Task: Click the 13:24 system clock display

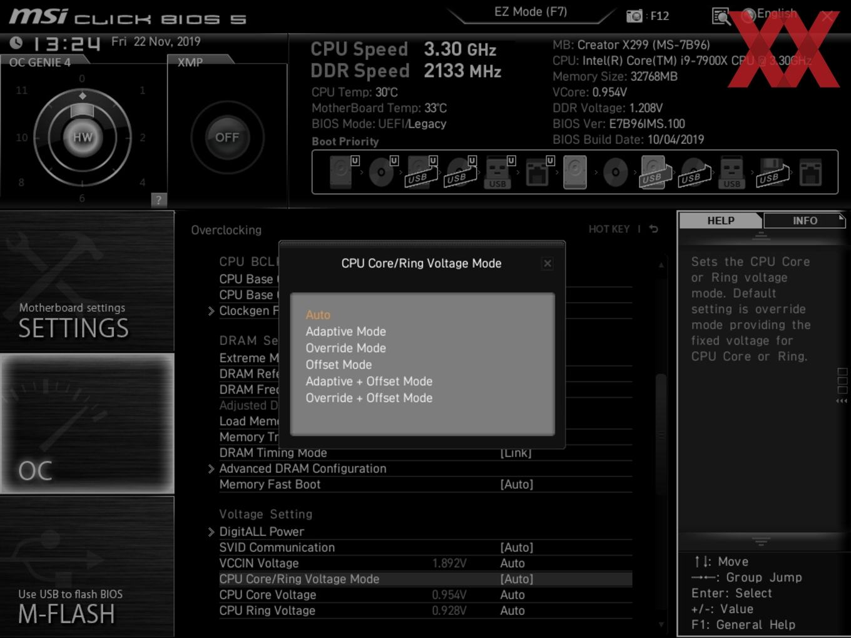Action: 66,44
